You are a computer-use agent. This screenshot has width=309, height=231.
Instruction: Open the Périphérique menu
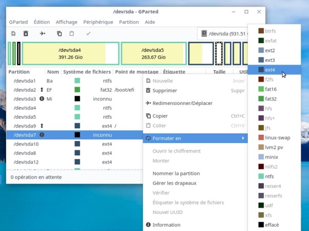click(x=98, y=22)
